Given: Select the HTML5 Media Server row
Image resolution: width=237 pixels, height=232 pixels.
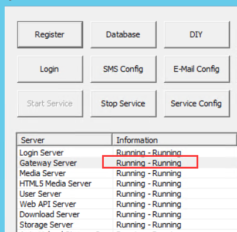Looking at the screenshot, I should (127, 184).
